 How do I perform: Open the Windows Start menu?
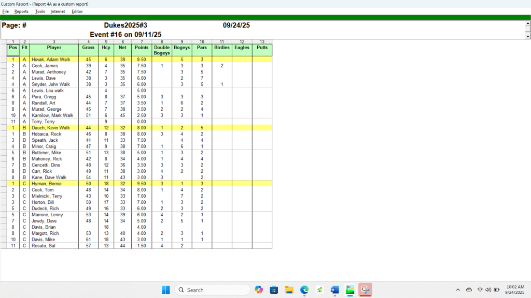(165, 290)
